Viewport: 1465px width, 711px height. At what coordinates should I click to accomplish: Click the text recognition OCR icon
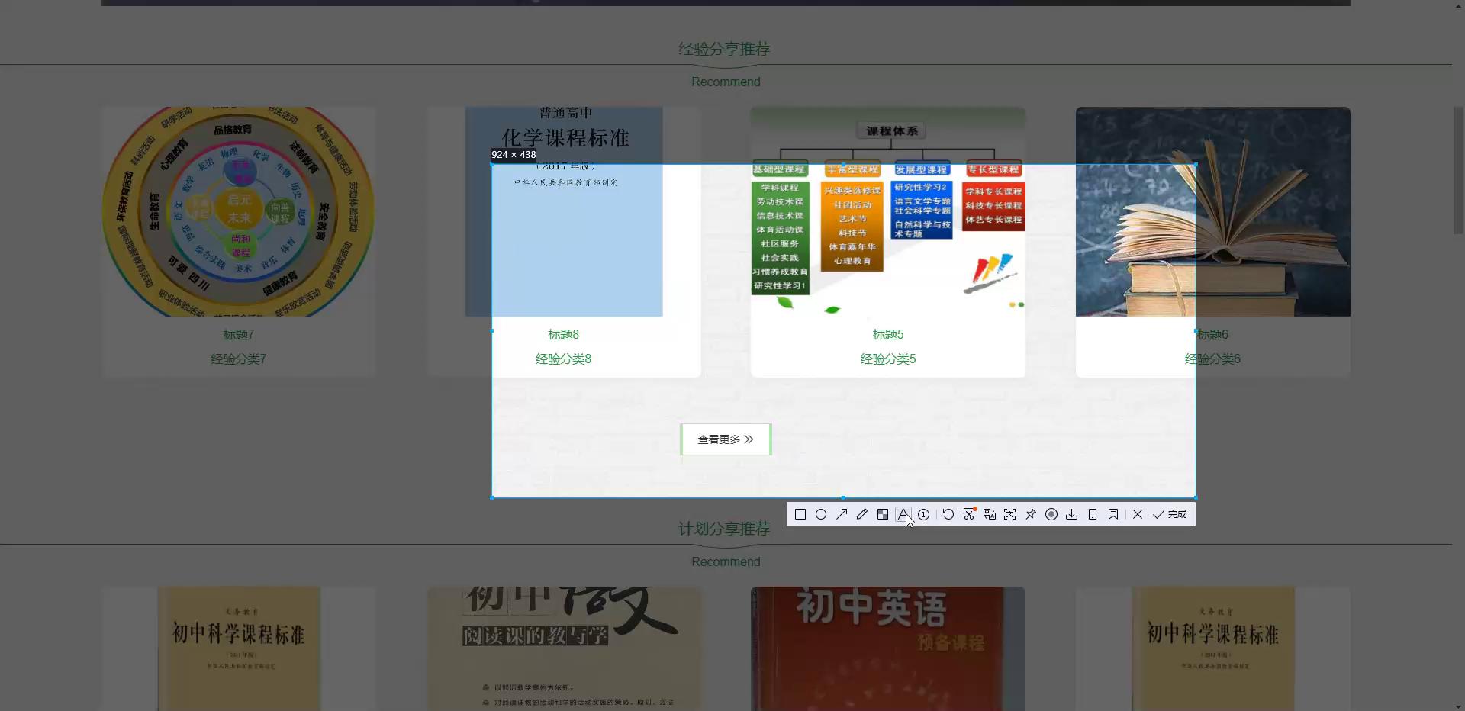[1010, 514]
